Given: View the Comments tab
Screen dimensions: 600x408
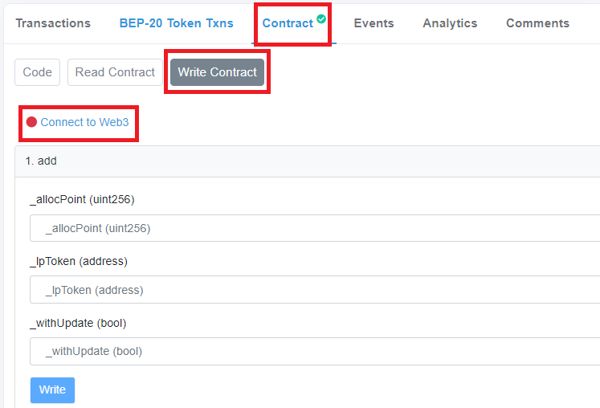Looking at the screenshot, I should [x=537, y=23].
